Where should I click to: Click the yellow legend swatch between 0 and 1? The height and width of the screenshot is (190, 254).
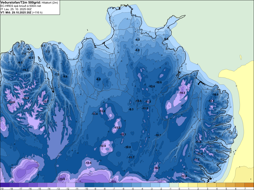pos(183,185)
